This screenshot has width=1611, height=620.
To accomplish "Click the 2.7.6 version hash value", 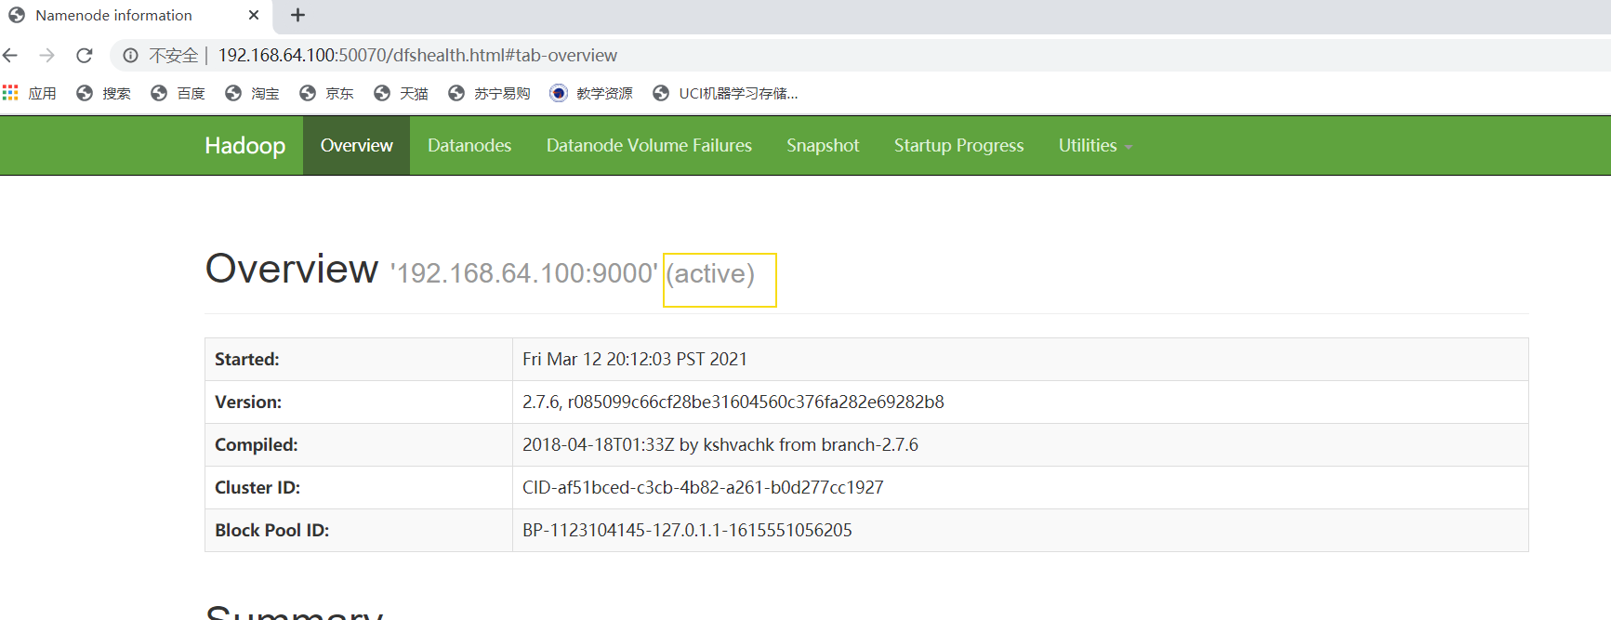I will click(x=733, y=402).
